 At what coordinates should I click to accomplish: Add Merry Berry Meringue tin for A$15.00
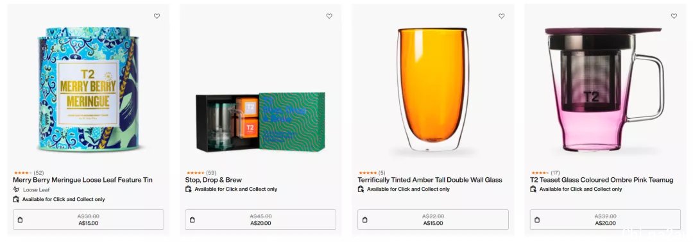89,220
